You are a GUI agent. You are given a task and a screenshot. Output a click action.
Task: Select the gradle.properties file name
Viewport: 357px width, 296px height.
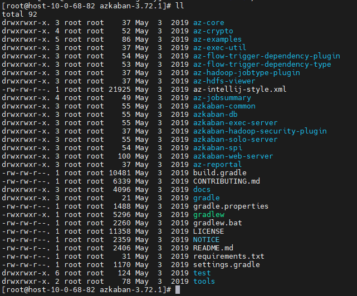click(x=231, y=206)
